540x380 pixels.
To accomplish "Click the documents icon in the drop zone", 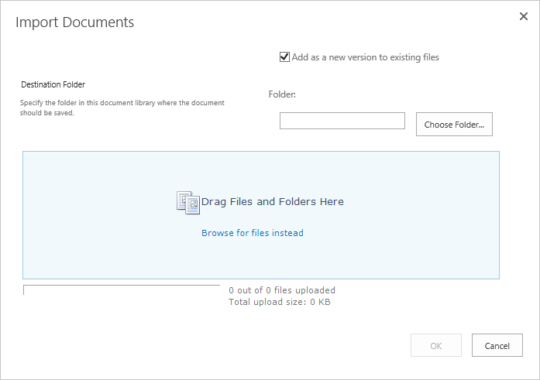I will pyautogui.click(x=188, y=203).
